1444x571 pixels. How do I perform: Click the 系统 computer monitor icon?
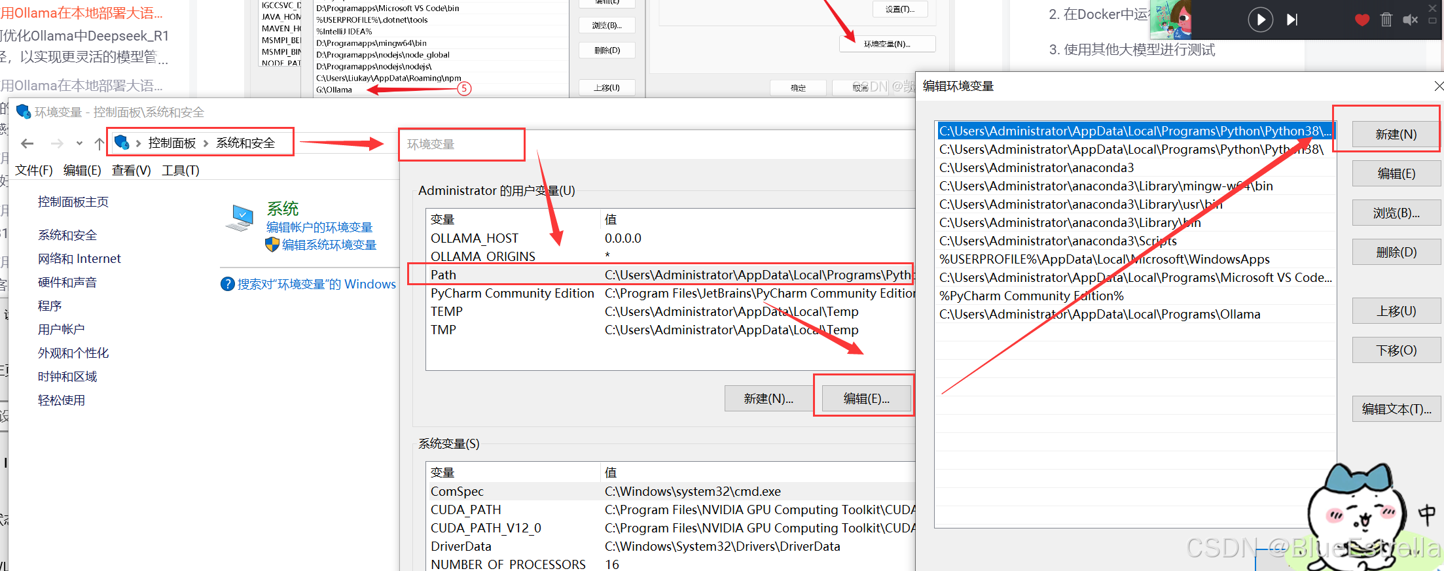point(240,218)
